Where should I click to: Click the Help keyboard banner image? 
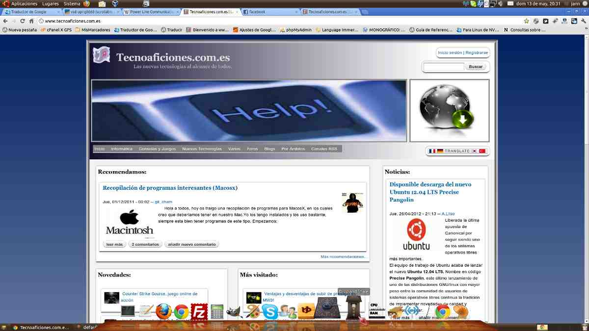coord(249,111)
